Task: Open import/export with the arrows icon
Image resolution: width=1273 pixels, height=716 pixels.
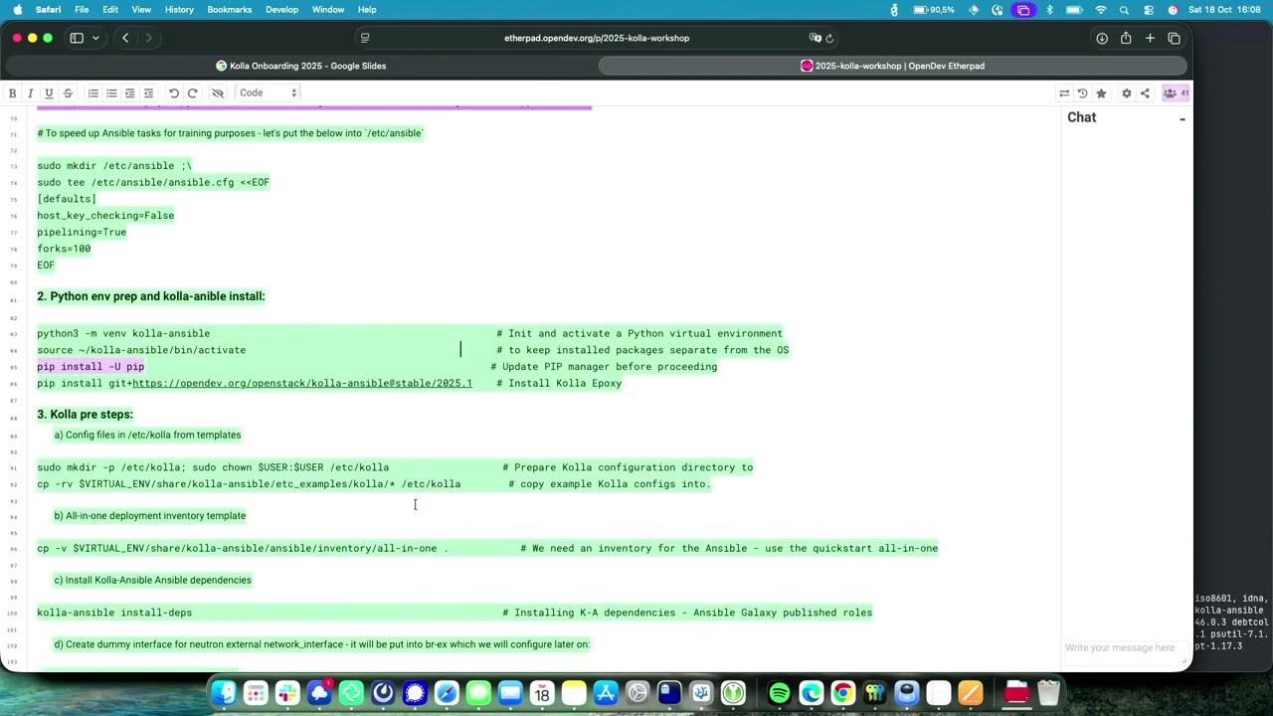Action: [1064, 93]
